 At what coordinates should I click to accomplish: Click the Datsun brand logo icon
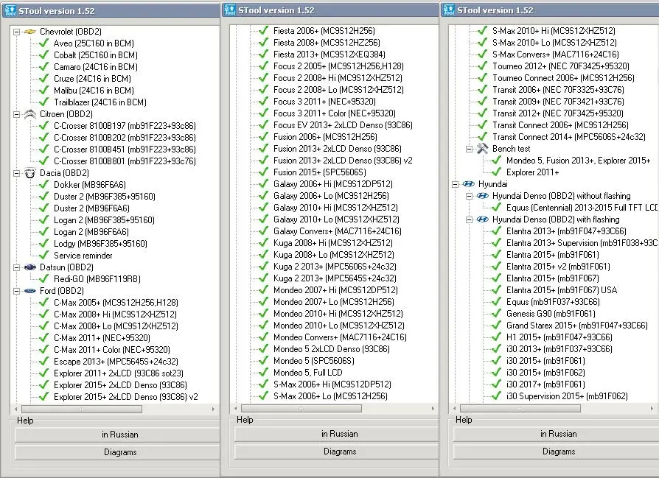29,267
